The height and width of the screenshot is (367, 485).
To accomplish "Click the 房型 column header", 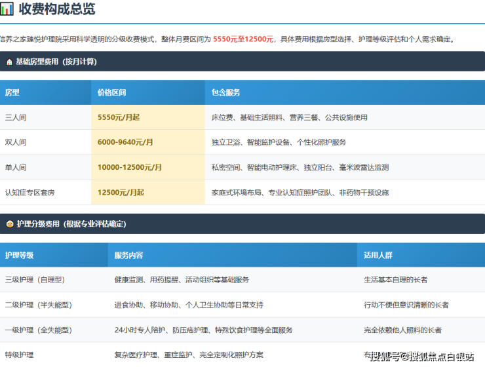I will 12,92.
